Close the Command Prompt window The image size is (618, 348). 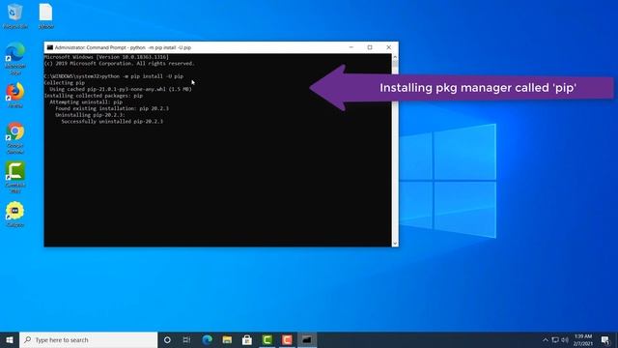[388, 47]
